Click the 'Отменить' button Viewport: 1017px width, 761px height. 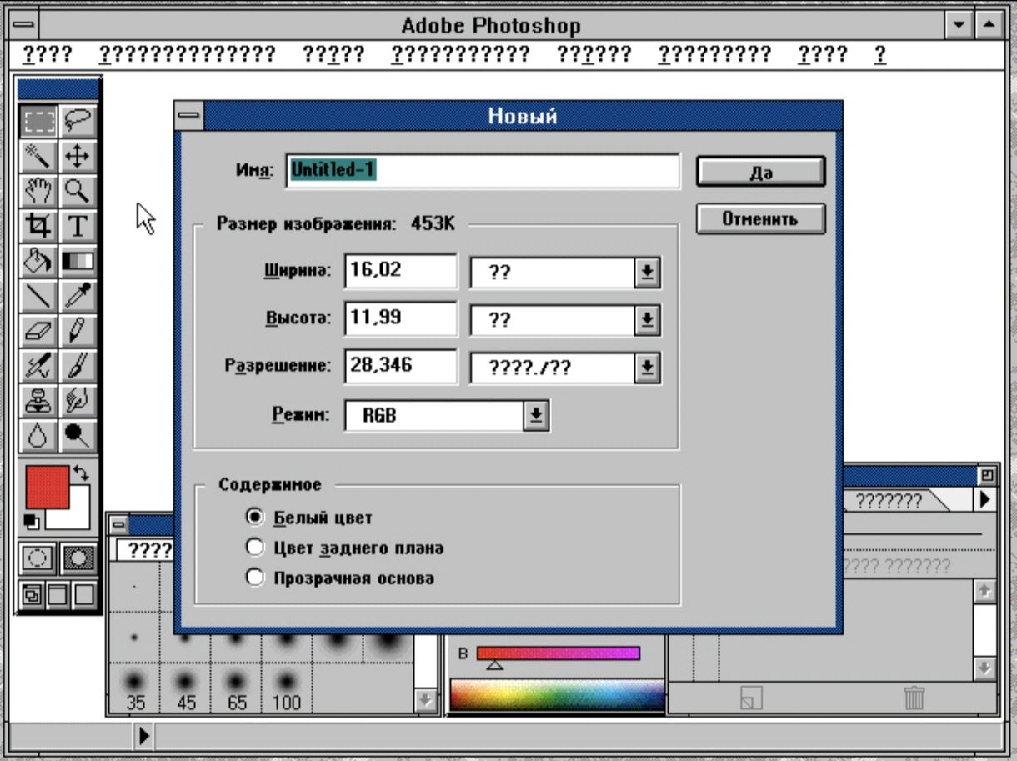click(761, 219)
